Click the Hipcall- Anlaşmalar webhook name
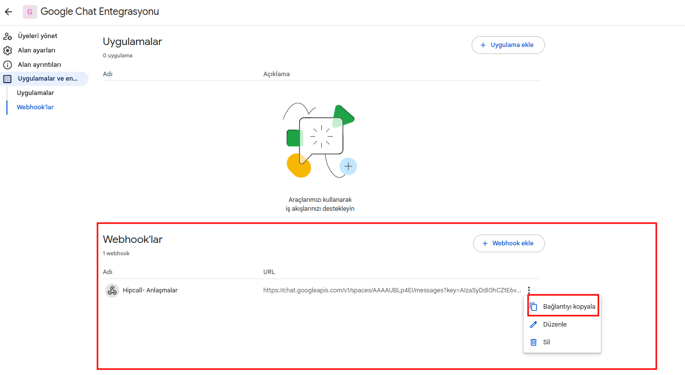 point(150,290)
